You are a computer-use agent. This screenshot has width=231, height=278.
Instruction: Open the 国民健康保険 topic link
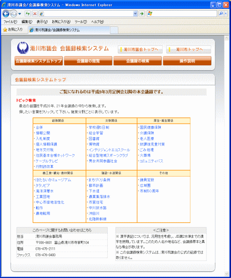(x=151, y=127)
